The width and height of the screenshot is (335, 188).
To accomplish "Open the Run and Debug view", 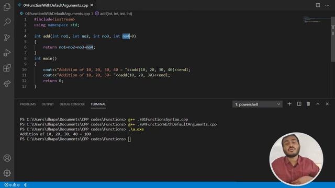I will (7, 53).
